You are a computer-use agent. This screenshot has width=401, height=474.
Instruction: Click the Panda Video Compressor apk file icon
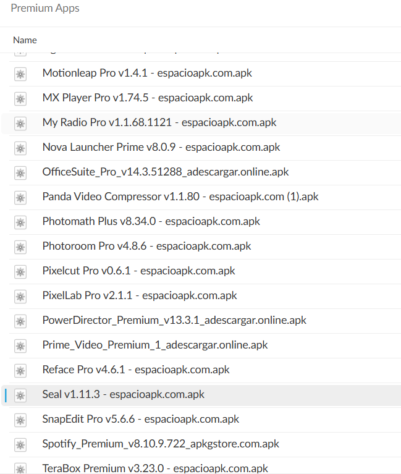click(x=20, y=198)
